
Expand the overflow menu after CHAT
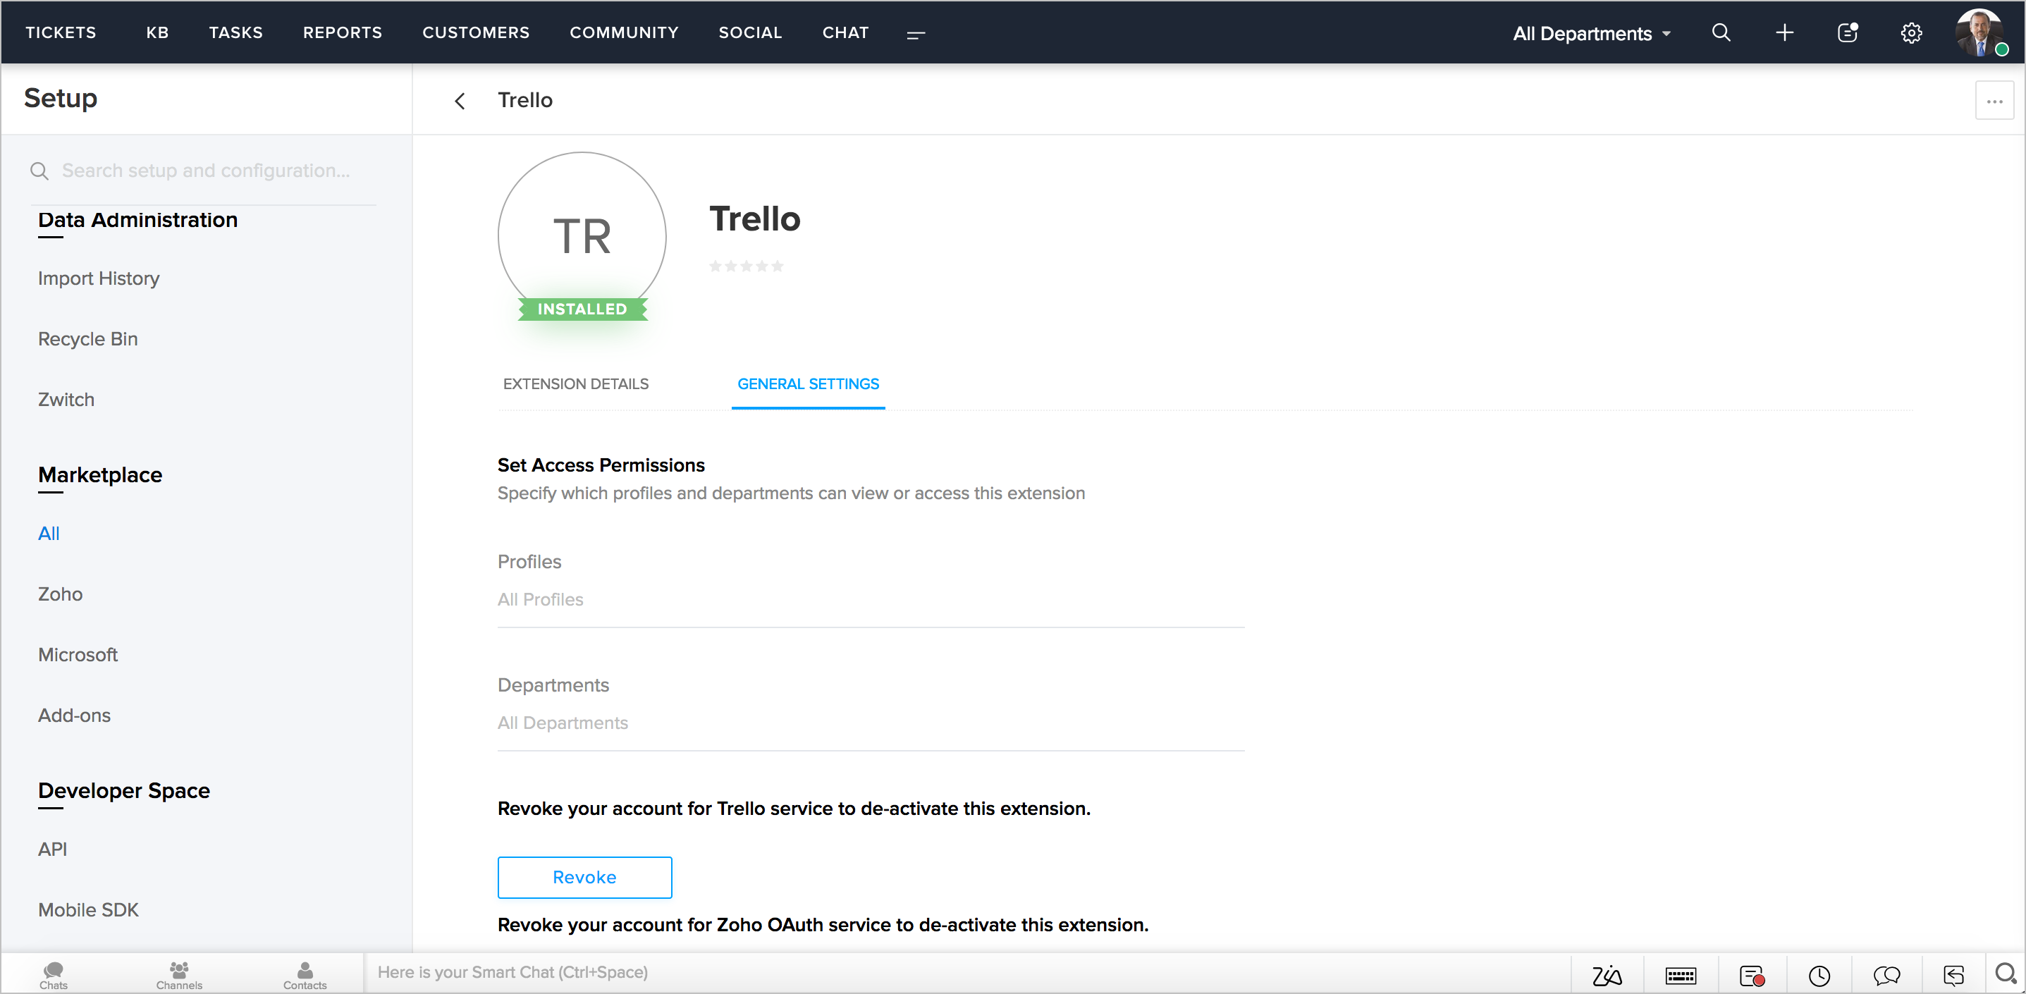click(x=916, y=34)
